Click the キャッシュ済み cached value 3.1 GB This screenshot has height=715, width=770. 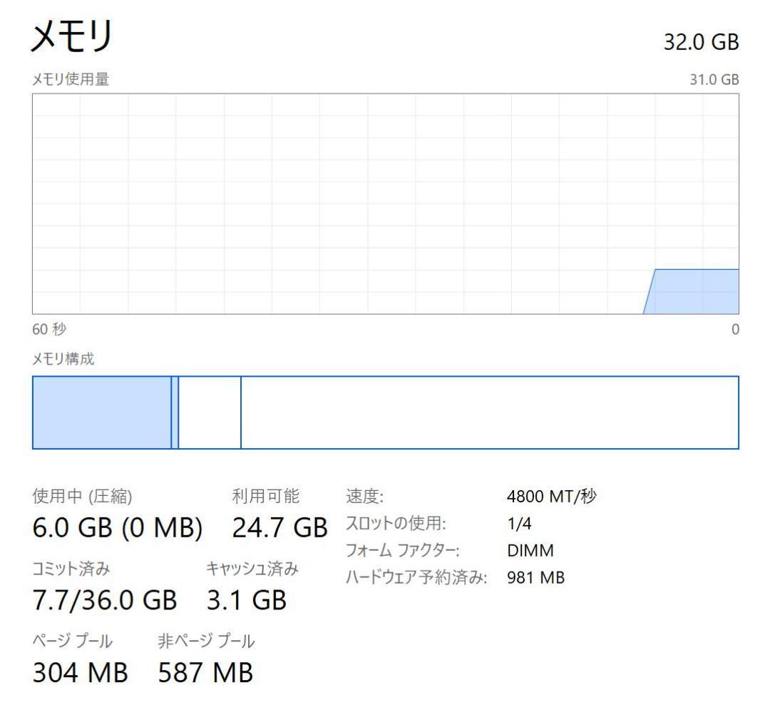pyautogui.click(x=245, y=599)
